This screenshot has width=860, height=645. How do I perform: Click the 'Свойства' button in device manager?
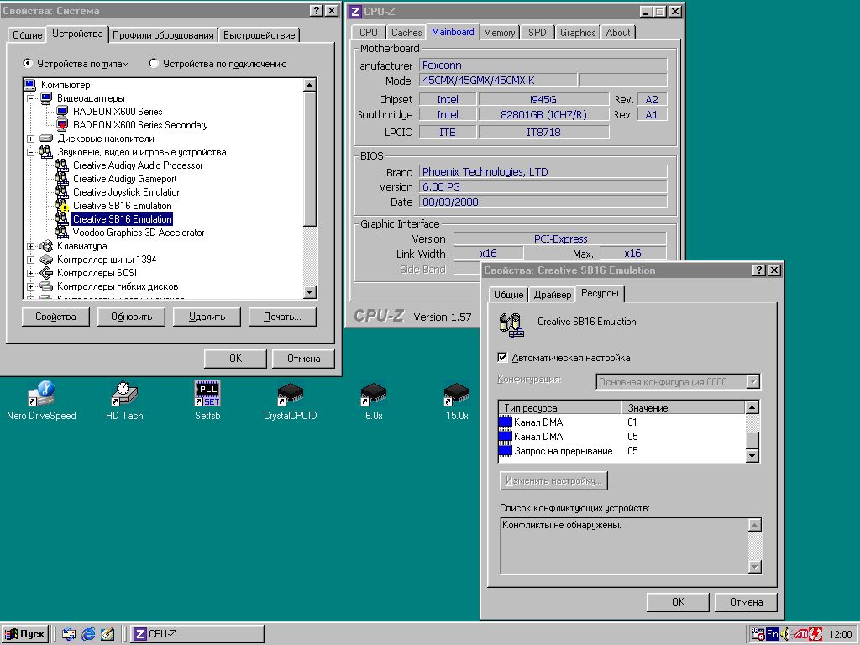(x=55, y=317)
